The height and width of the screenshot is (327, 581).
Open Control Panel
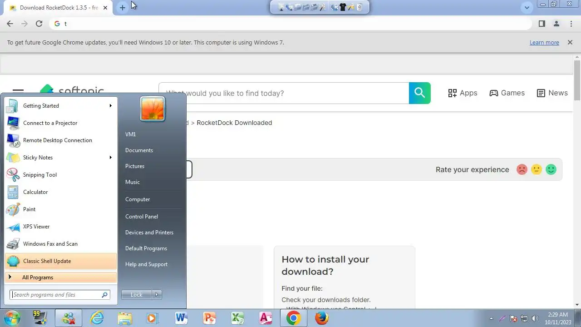tap(142, 217)
